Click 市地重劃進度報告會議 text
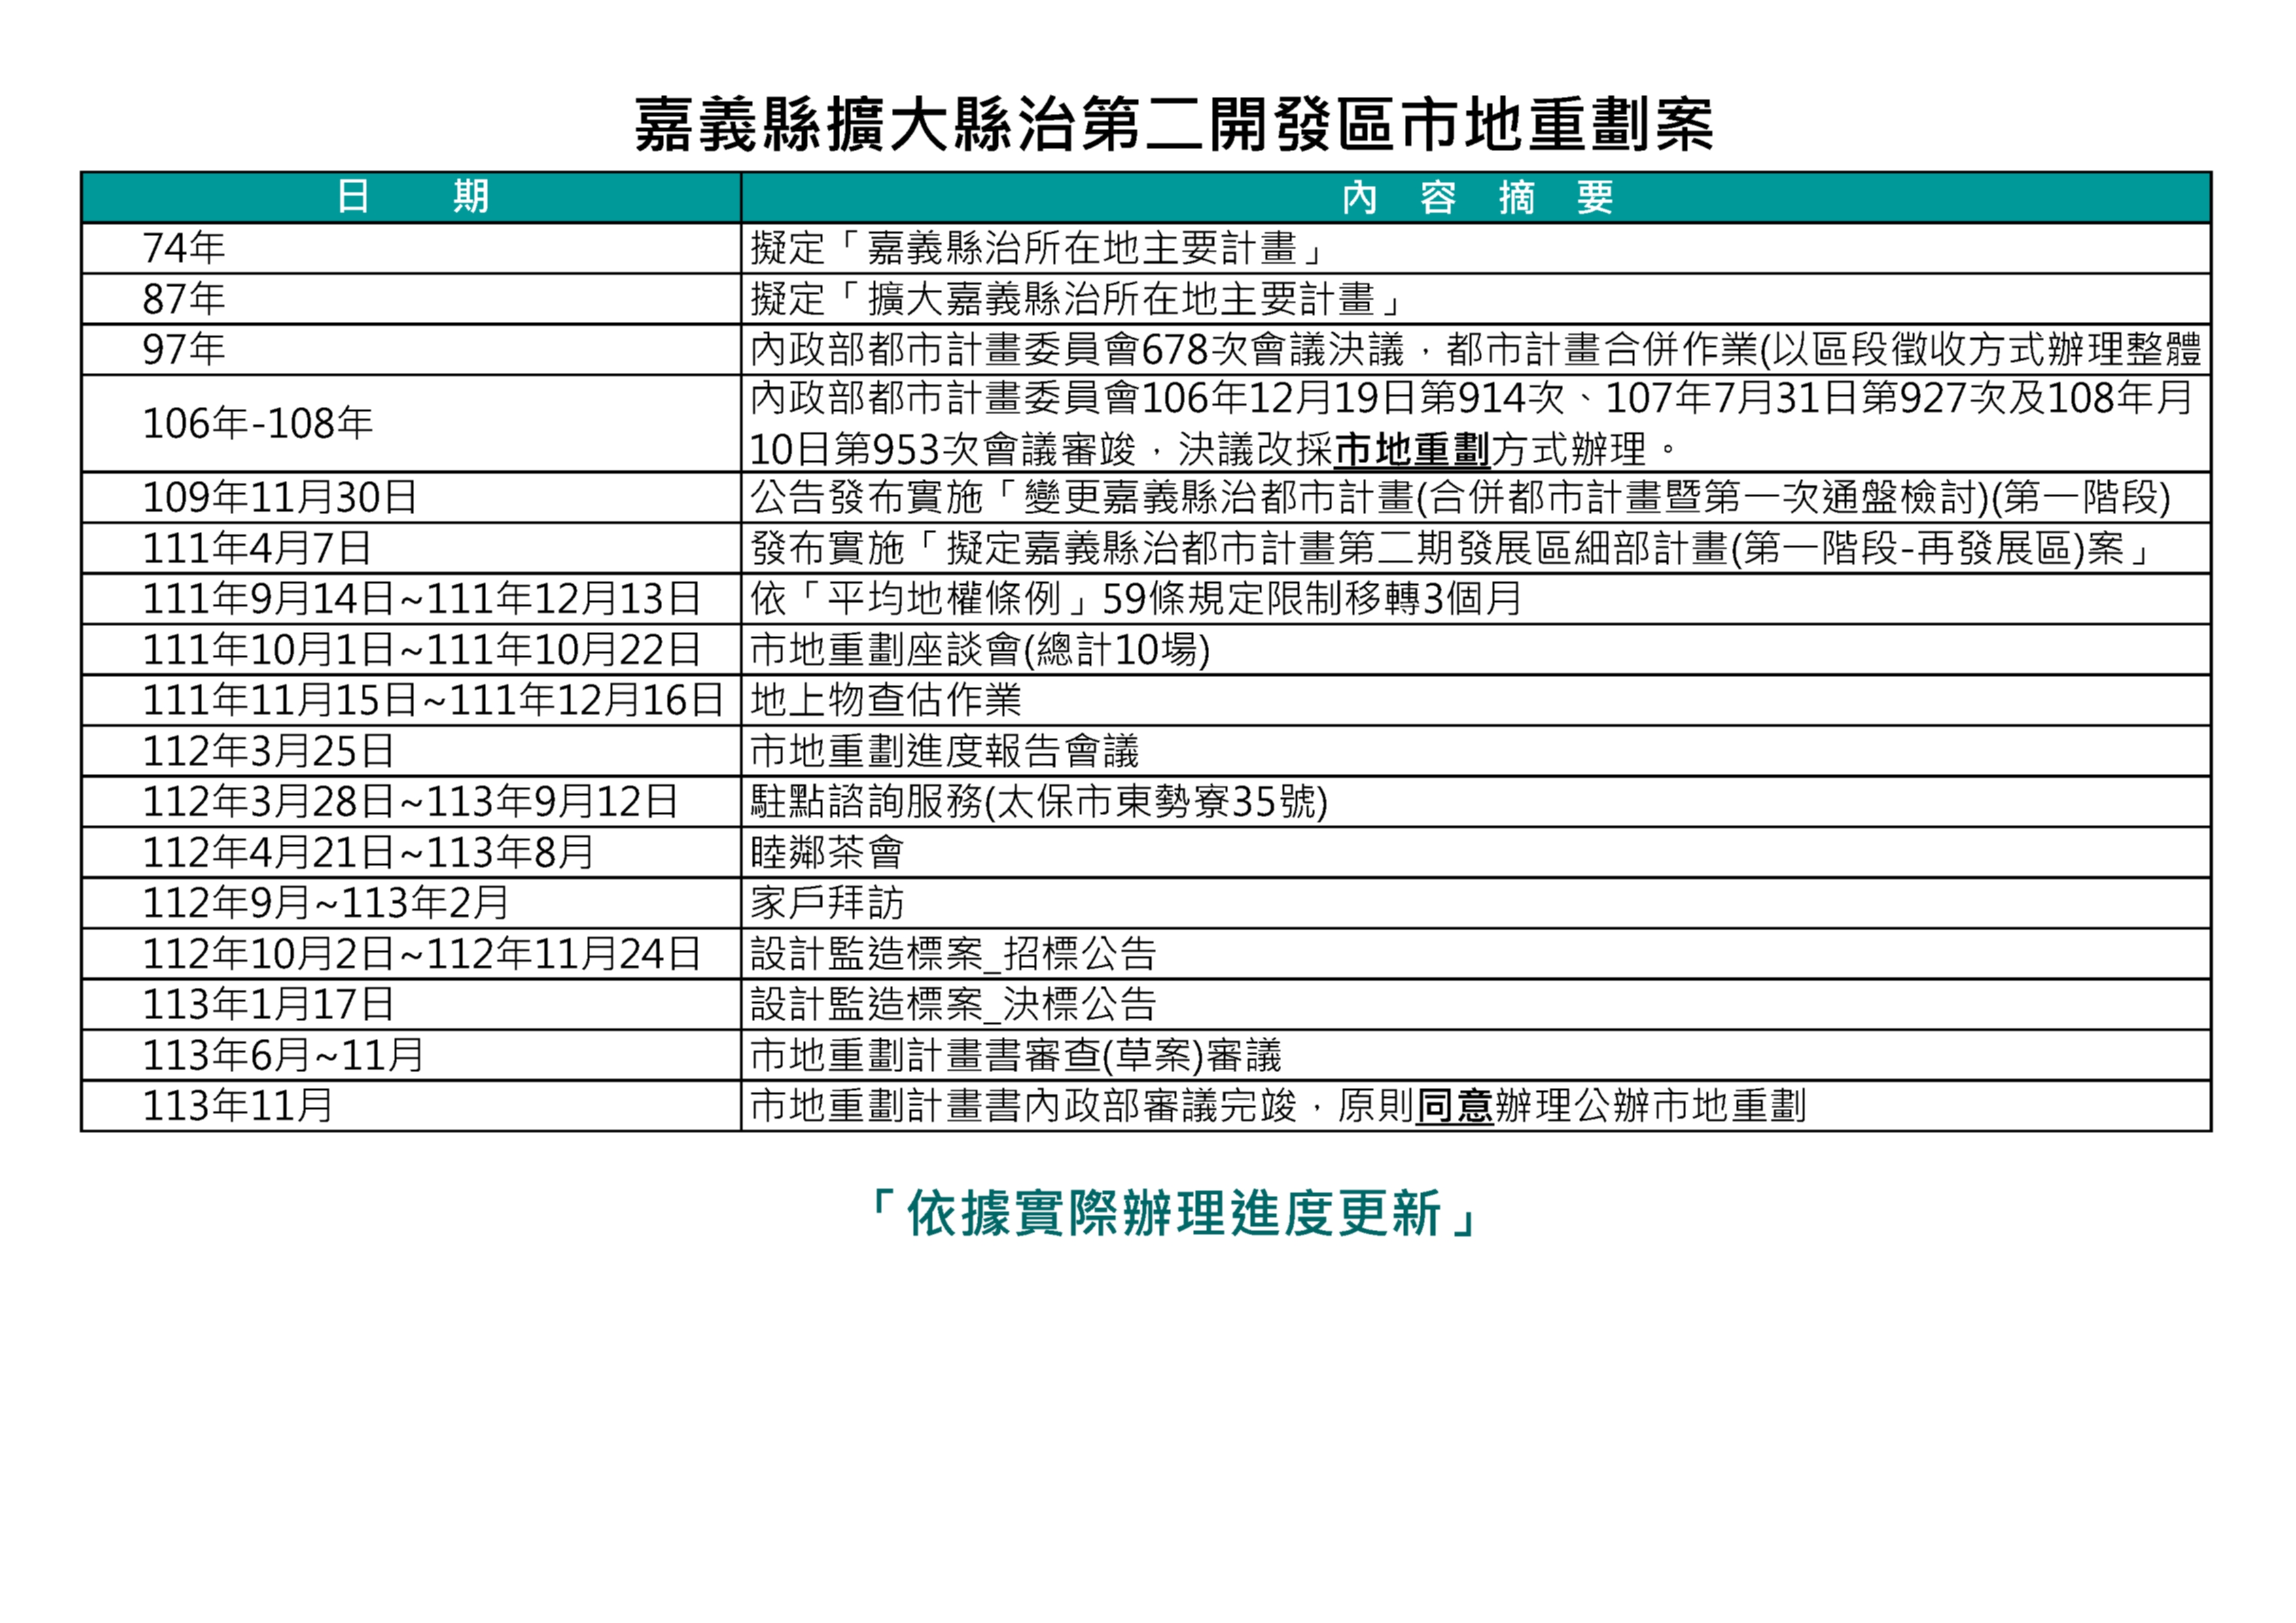The height and width of the screenshot is (1623, 2296). 945,751
